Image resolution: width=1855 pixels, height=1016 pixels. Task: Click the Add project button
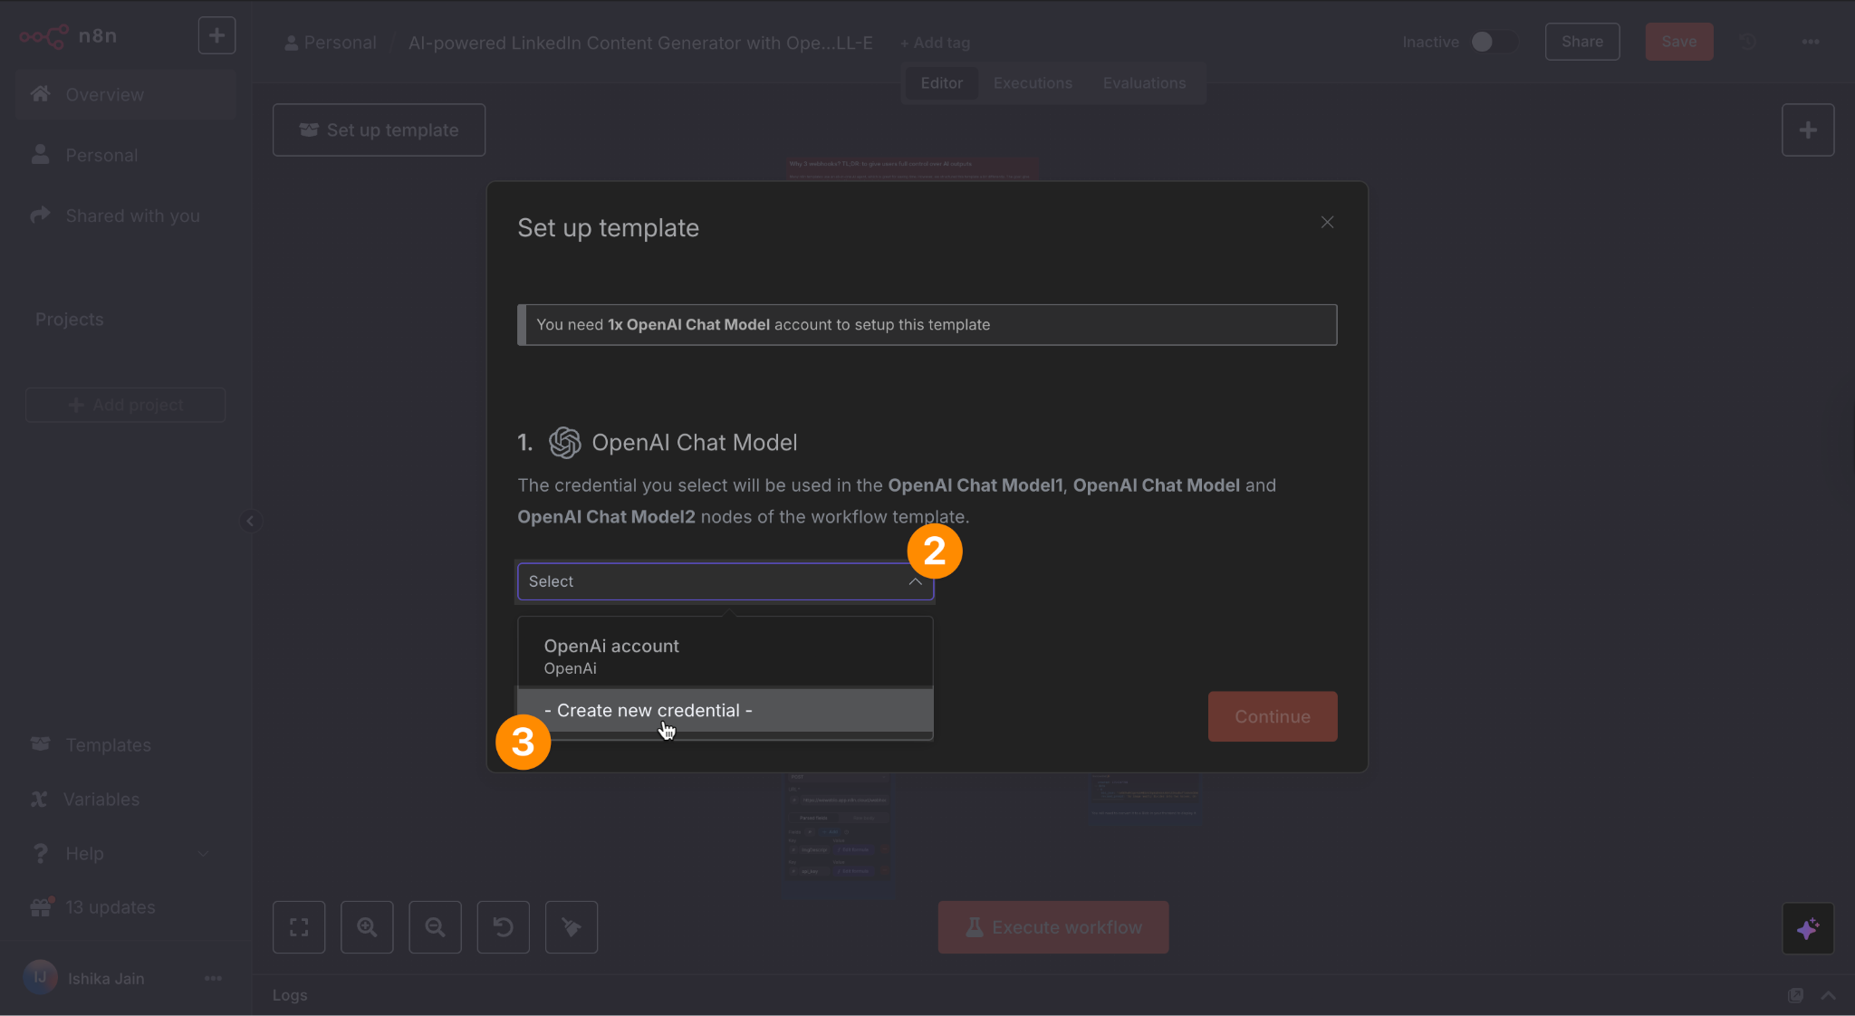pos(126,405)
